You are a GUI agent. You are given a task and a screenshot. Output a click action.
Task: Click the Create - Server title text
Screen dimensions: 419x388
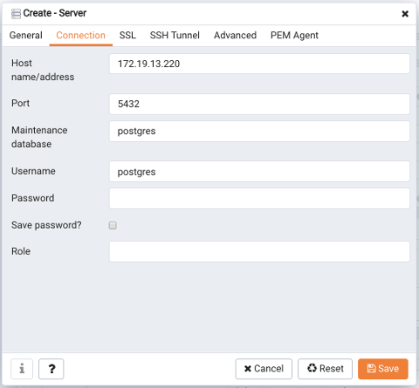tap(55, 13)
